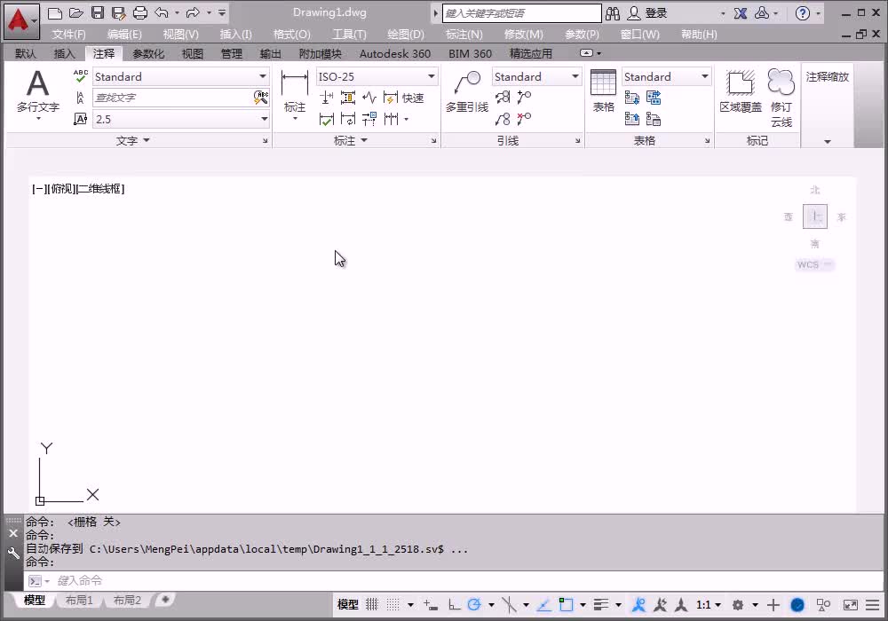Click the find text input field
888x621 pixels.
(x=172, y=98)
